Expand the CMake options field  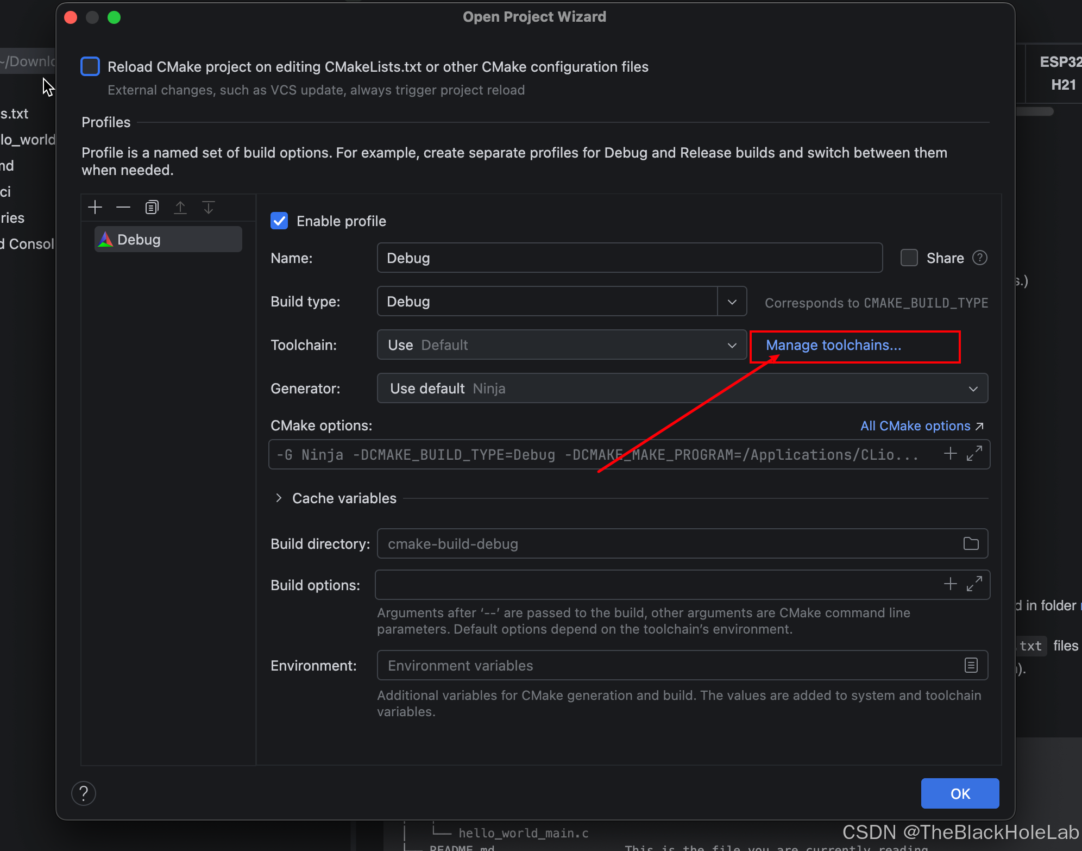[x=974, y=454]
